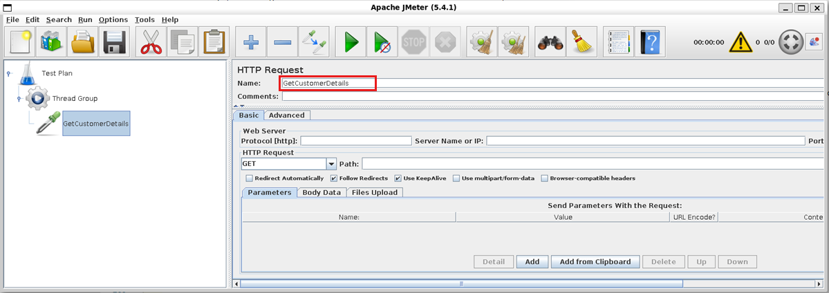
Task: Open the Tools menu
Action: click(x=145, y=19)
